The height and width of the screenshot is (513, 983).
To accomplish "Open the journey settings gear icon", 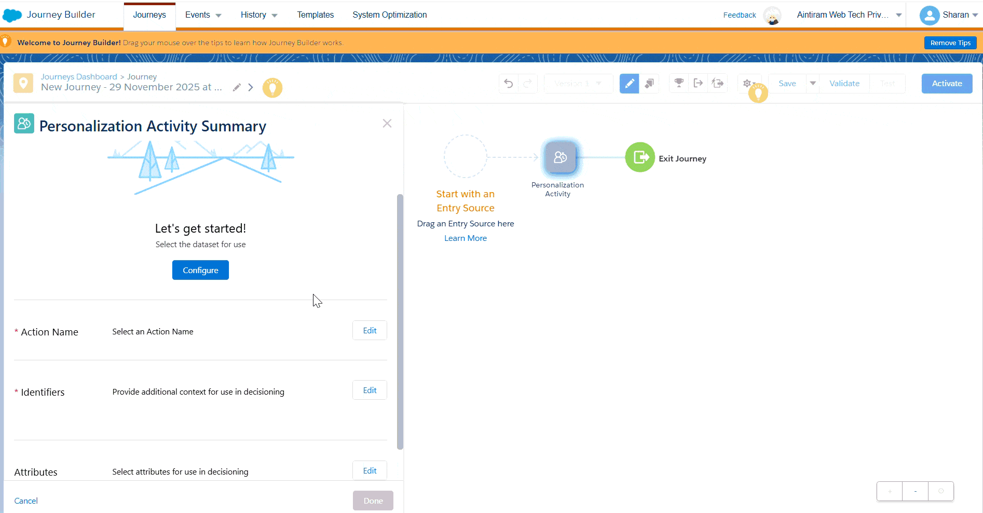I will point(747,83).
